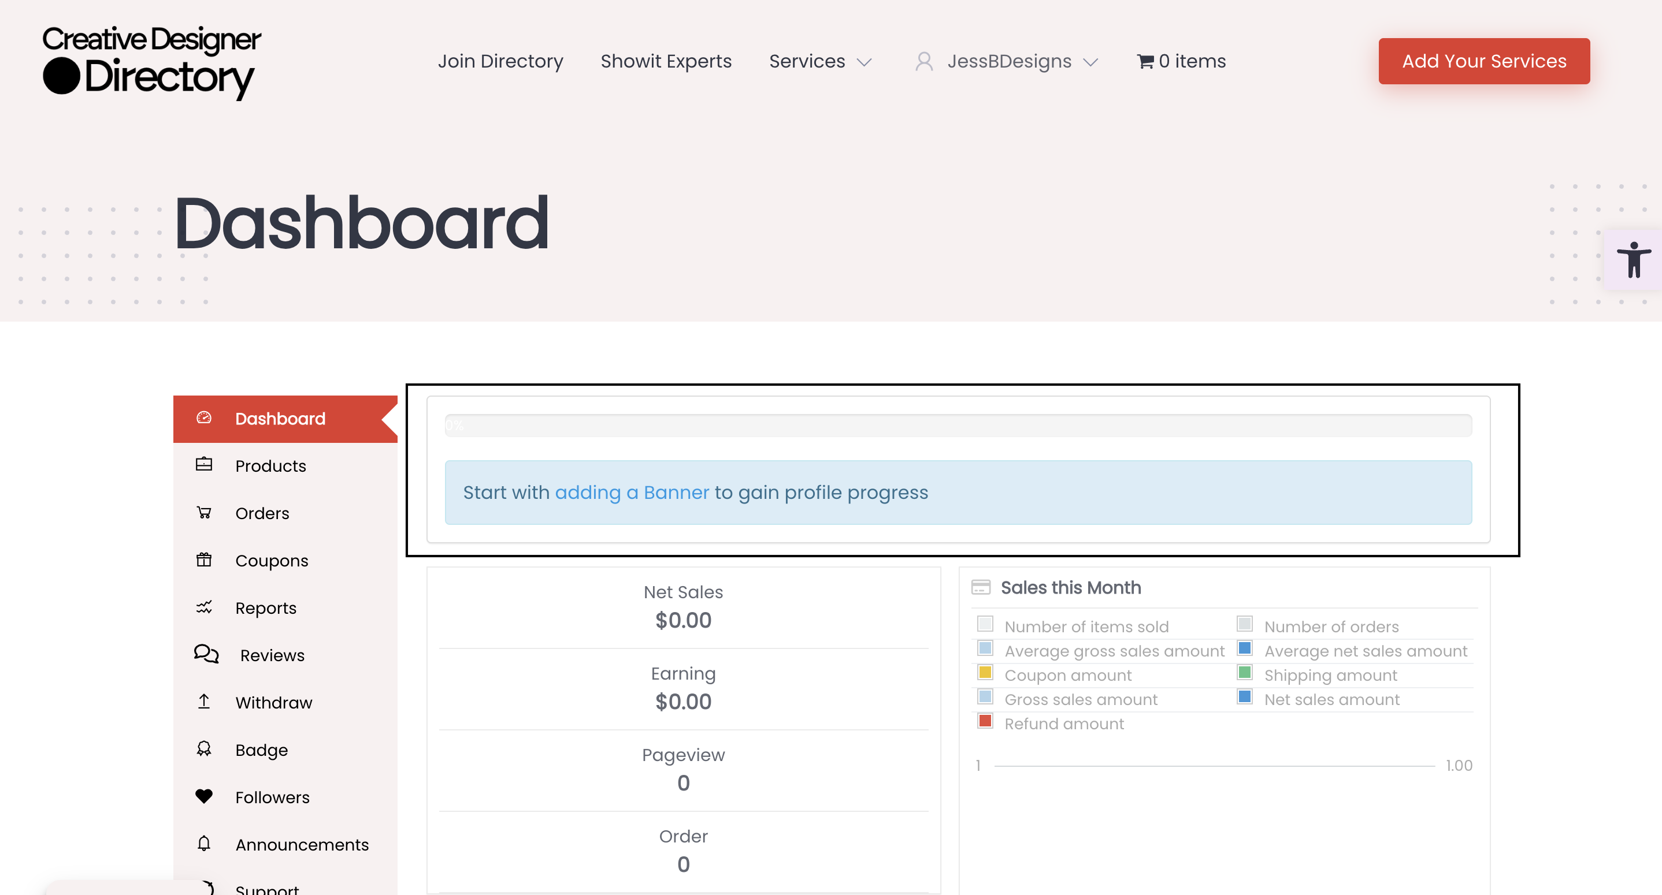This screenshot has width=1662, height=895.
Task: Click the Coupon amount yellow swatch
Action: pos(985,673)
